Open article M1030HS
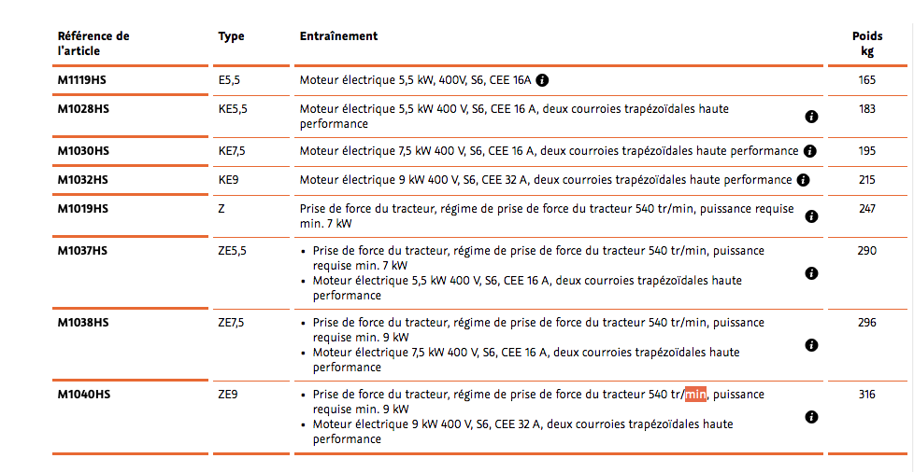This screenshot has height=472, width=914. click(83, 151)
